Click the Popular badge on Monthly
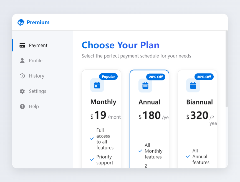The image size is (240, 182). coord(108,77)
